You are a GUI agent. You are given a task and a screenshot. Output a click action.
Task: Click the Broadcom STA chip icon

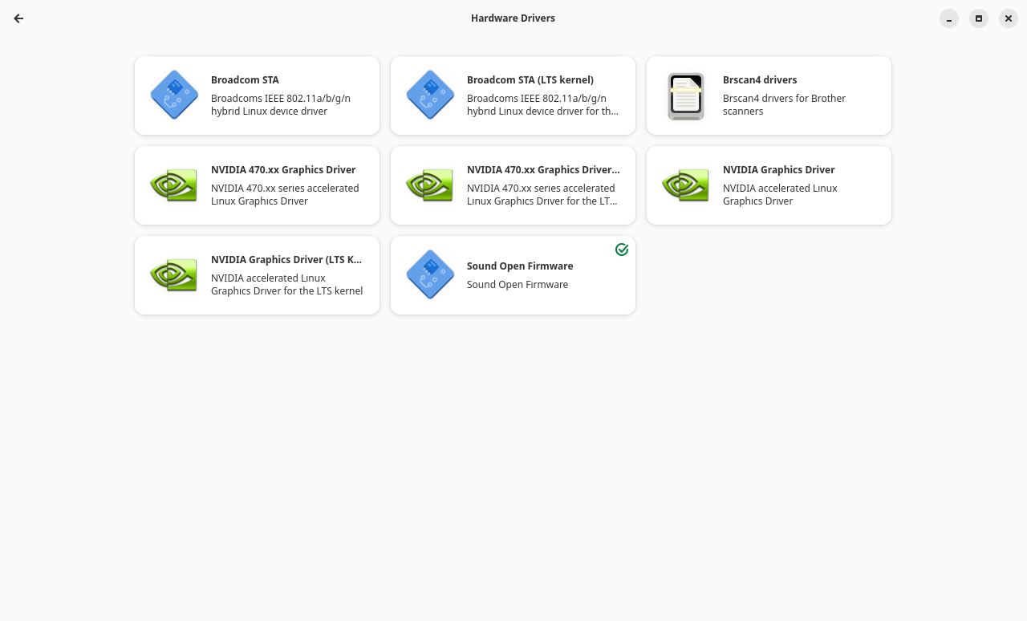174,95
